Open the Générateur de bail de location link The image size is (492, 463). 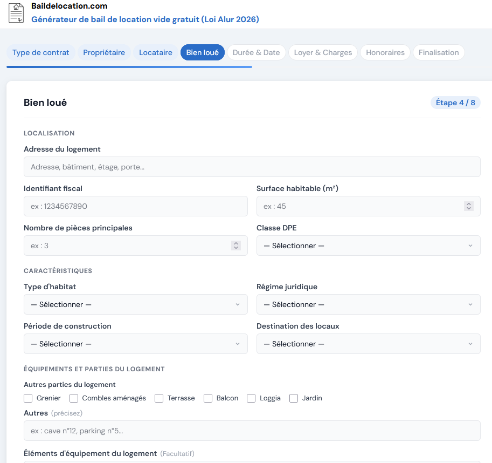tap(145, 19)
